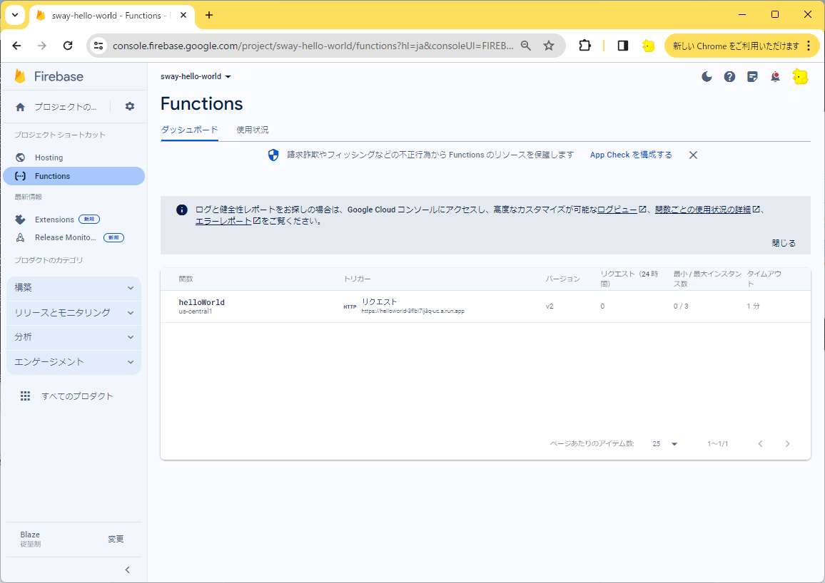This screenshot has height=583, width=825.
Task: Click the address bar URL
Action: 313,46
